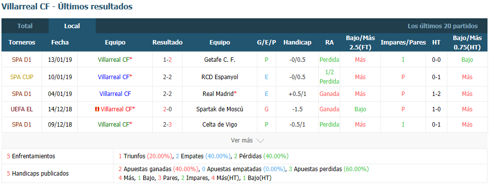489x184 pixels.
Task: Open the 2-3 result against Celta
Action: pos(168,124)
